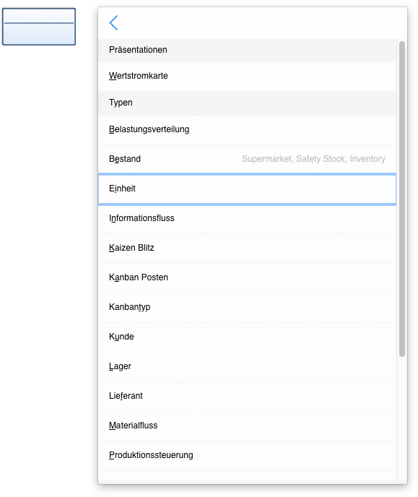418x497 pixels.
Task: Pick the highlighted Einheit entry
Action: click(x=247, y=189)
